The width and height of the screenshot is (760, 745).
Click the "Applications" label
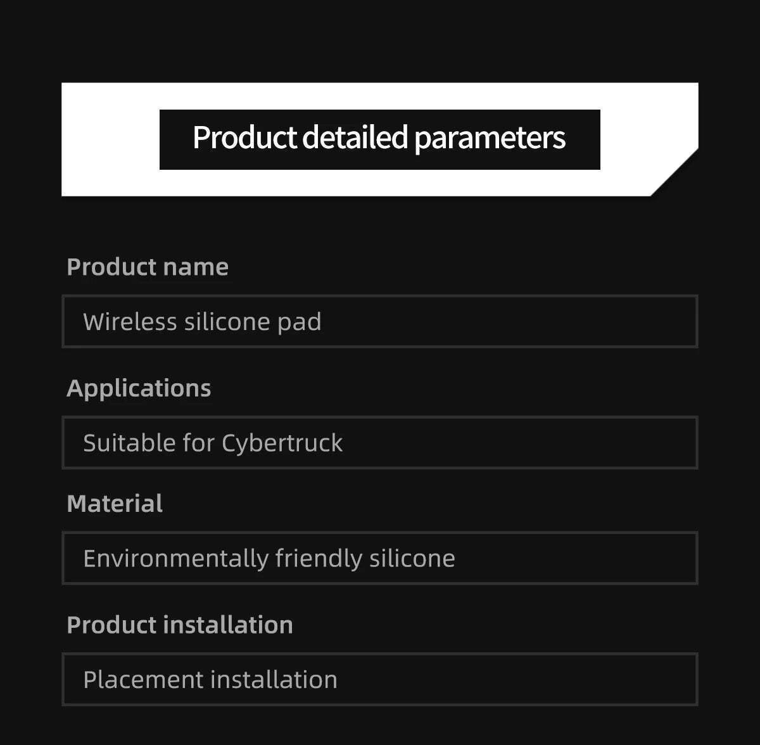[x=139, y=388]
